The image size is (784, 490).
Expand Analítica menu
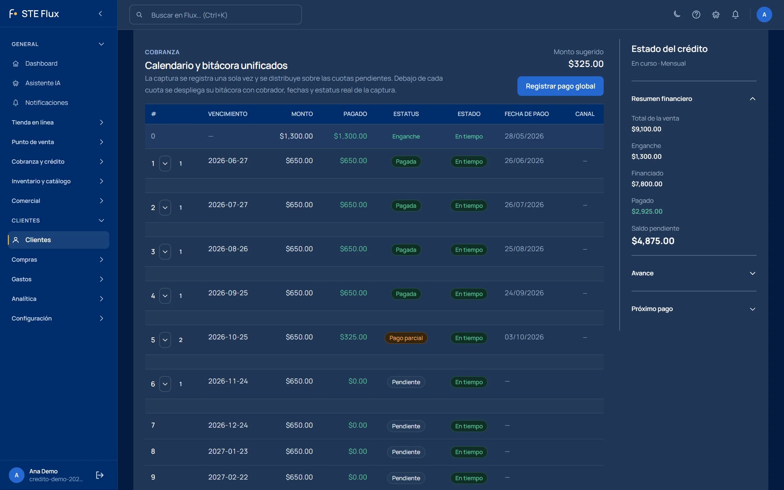point(58,299)
